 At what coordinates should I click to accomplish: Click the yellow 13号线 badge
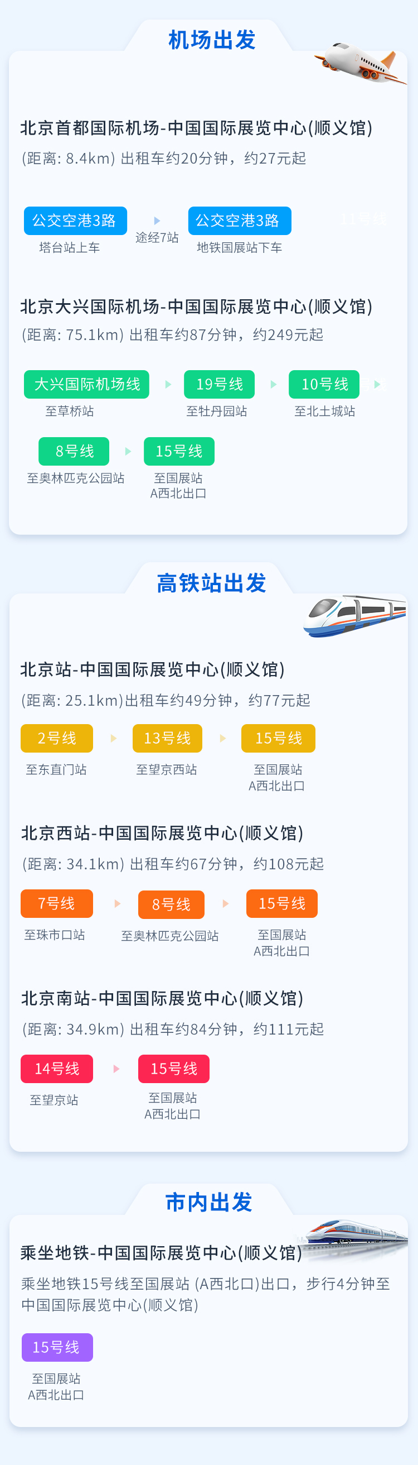tap(168, 738)
